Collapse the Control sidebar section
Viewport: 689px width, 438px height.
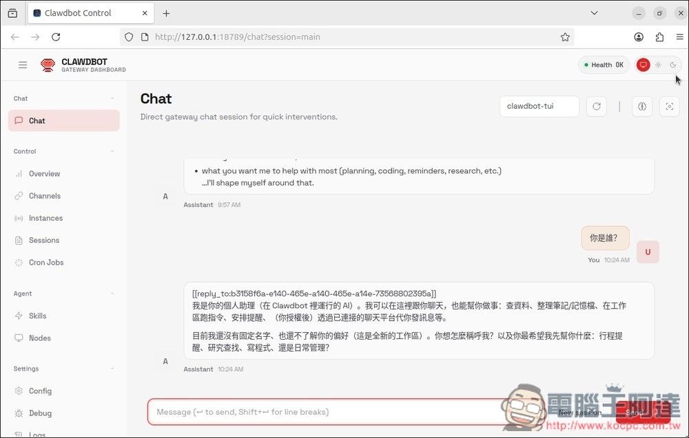112,151
